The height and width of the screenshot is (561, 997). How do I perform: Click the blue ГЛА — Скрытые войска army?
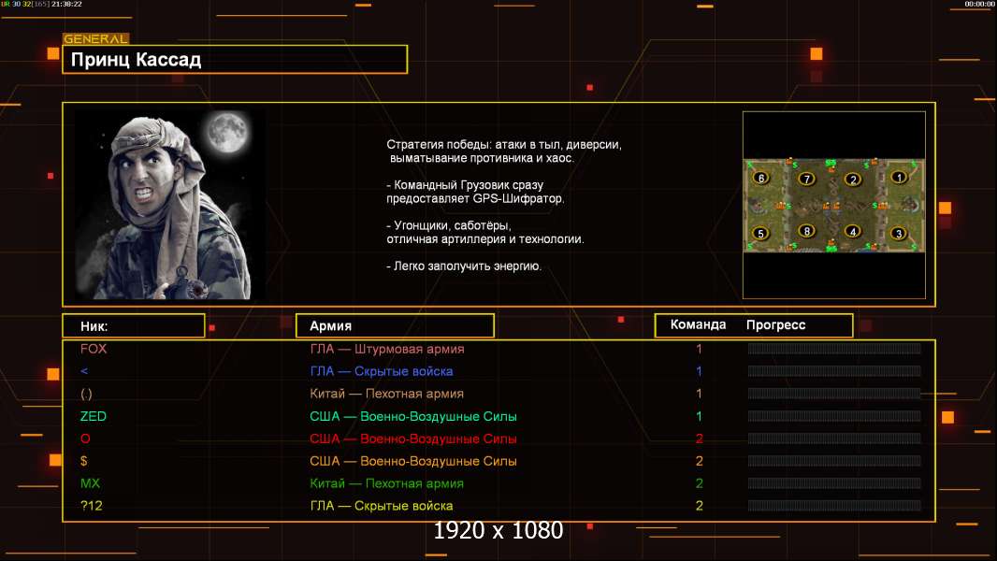click(382, 371)
